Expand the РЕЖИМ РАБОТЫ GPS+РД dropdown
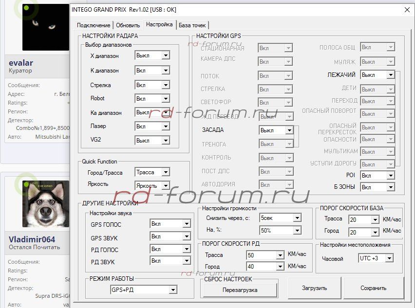Viewport: 415px width, 308px height. [x=172, y=290]
